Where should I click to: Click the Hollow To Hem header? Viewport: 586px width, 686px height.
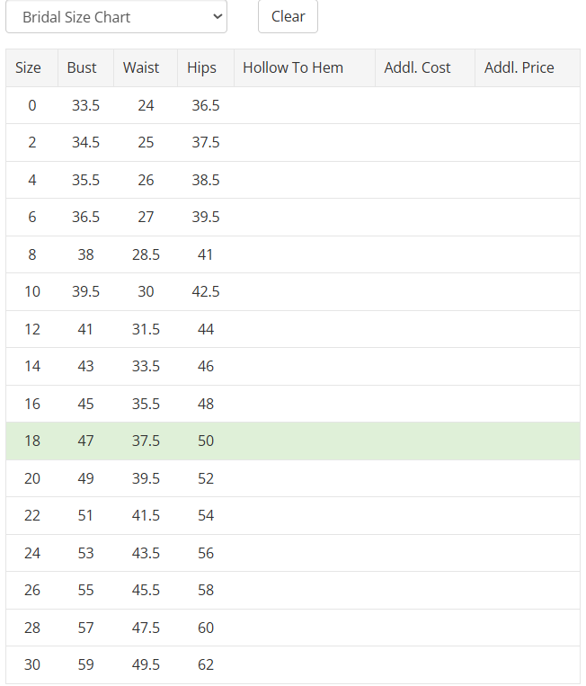(293, 67)
